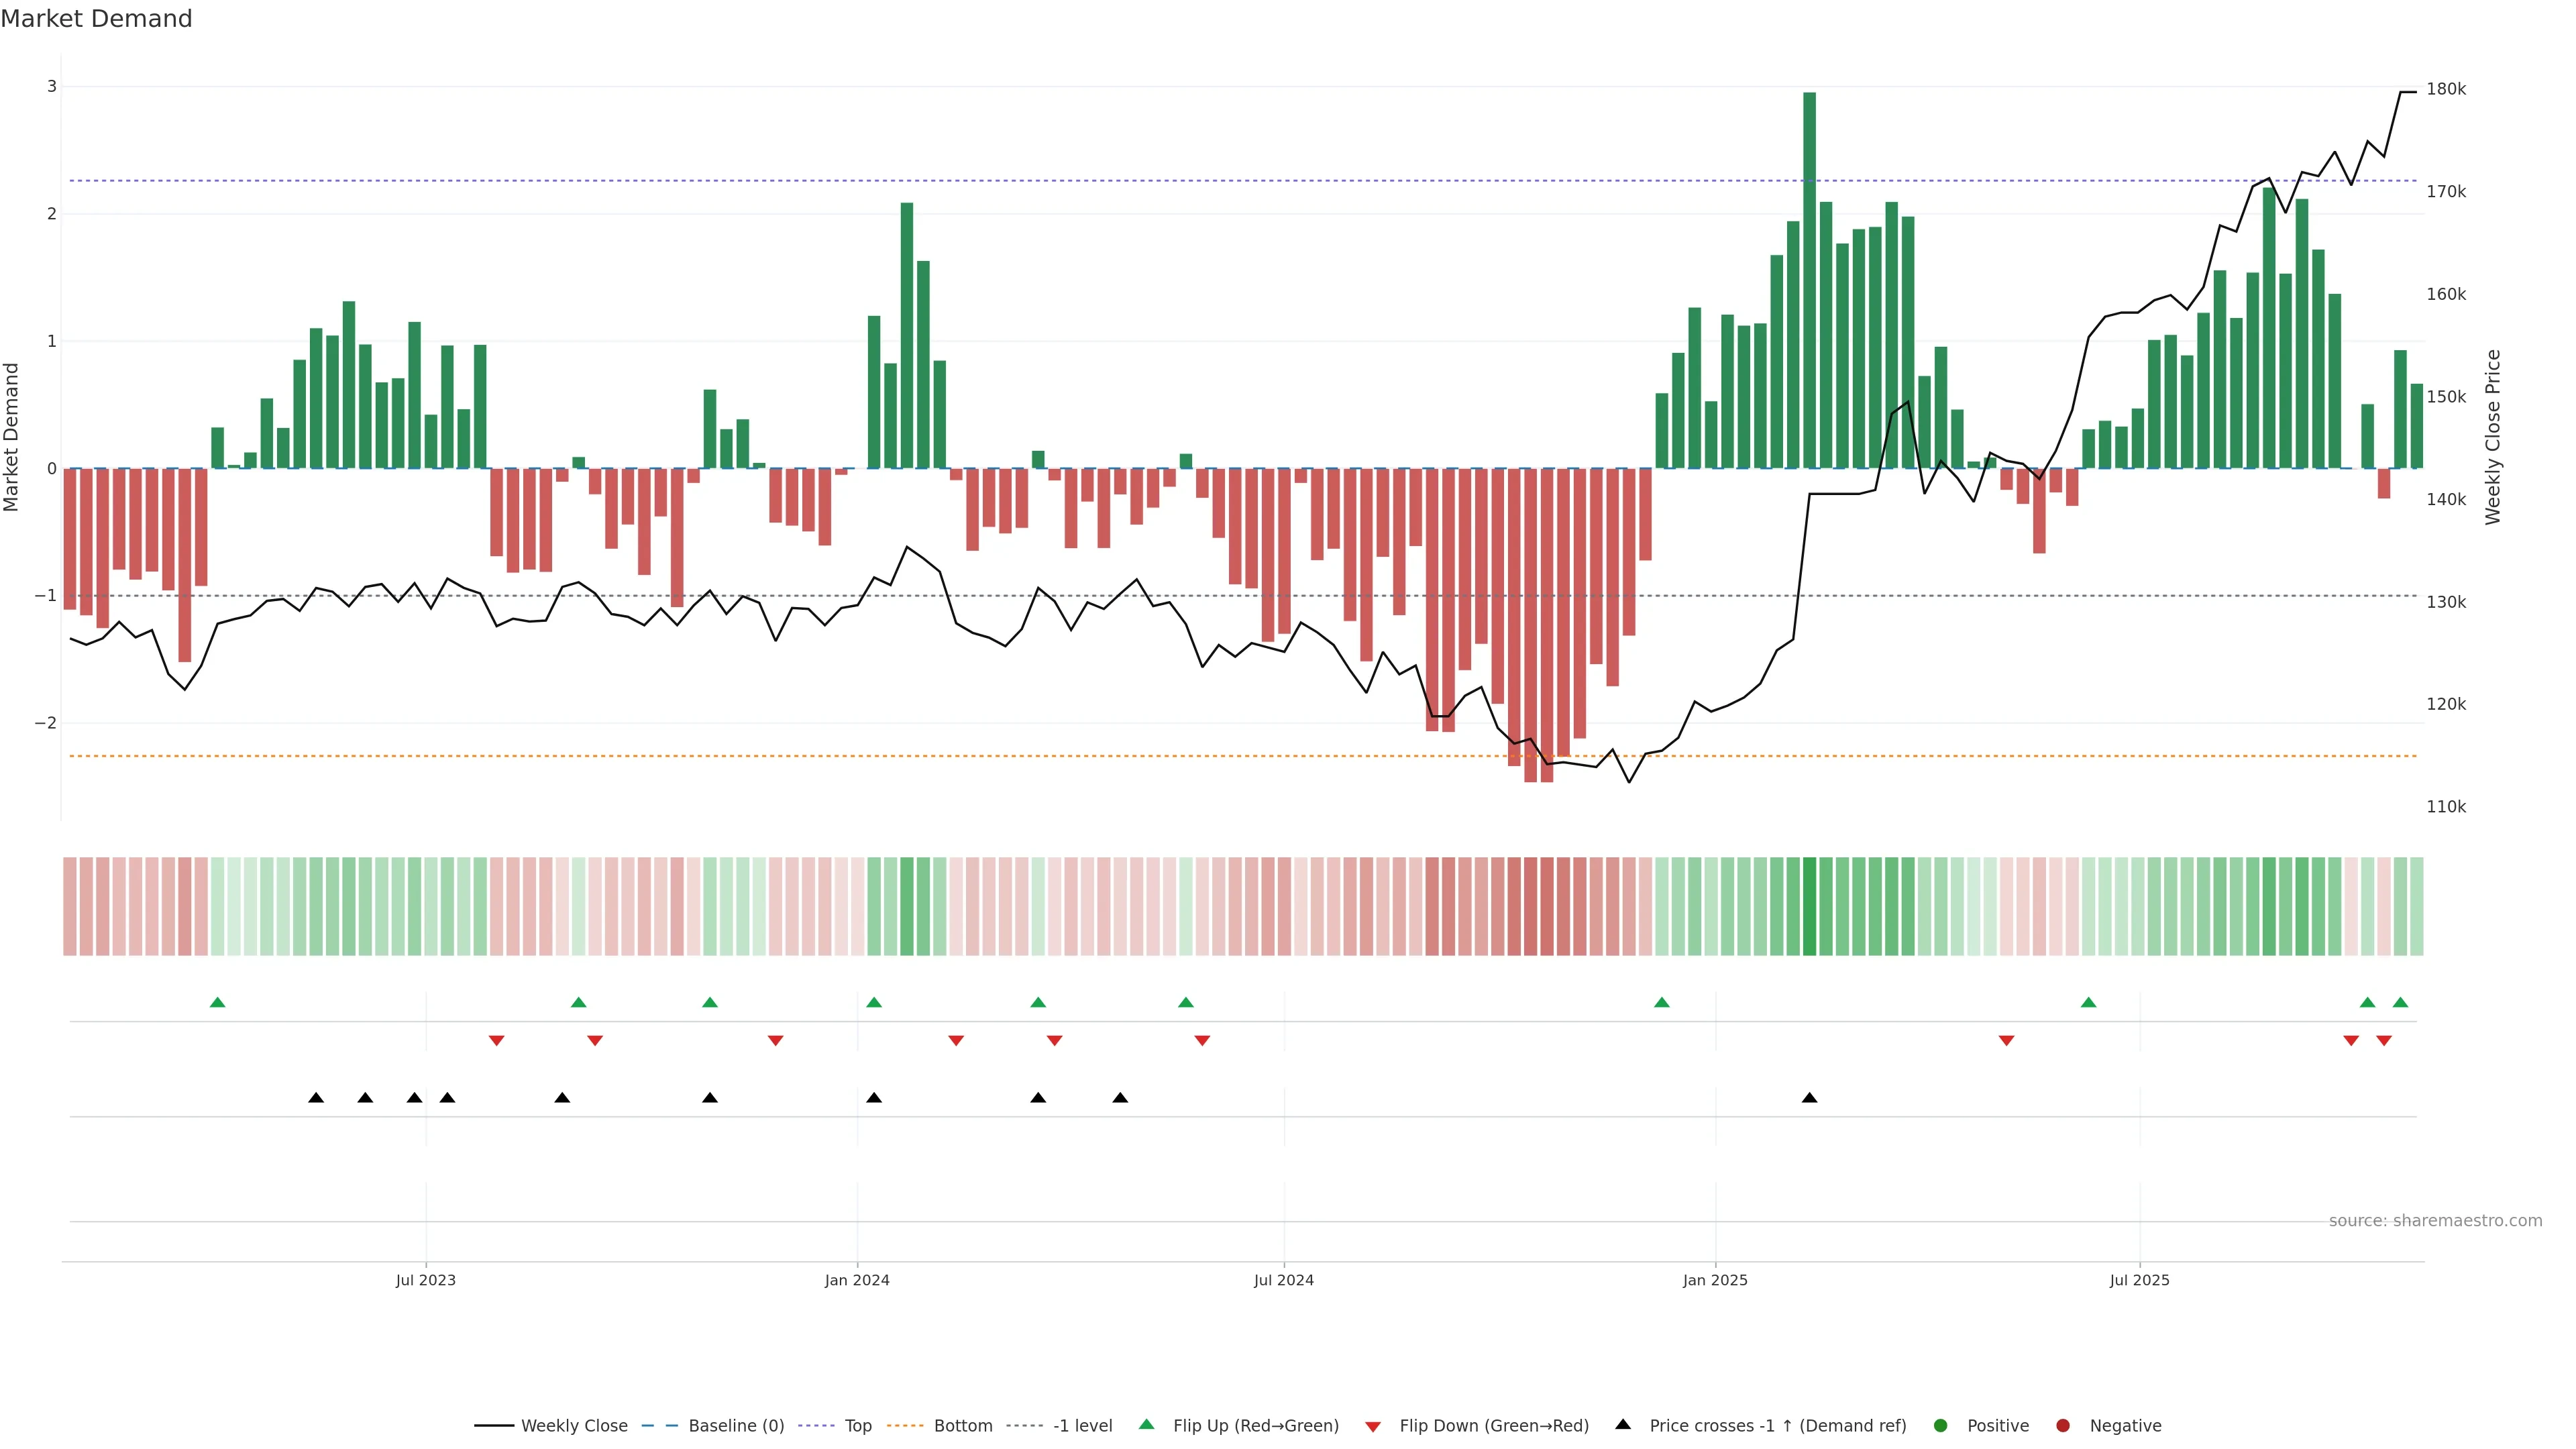The width and height of the screenshot is (2576, 1449).
Task: Click the Flip Down red triangle legend icon
Action: tap(1373, 1426)
